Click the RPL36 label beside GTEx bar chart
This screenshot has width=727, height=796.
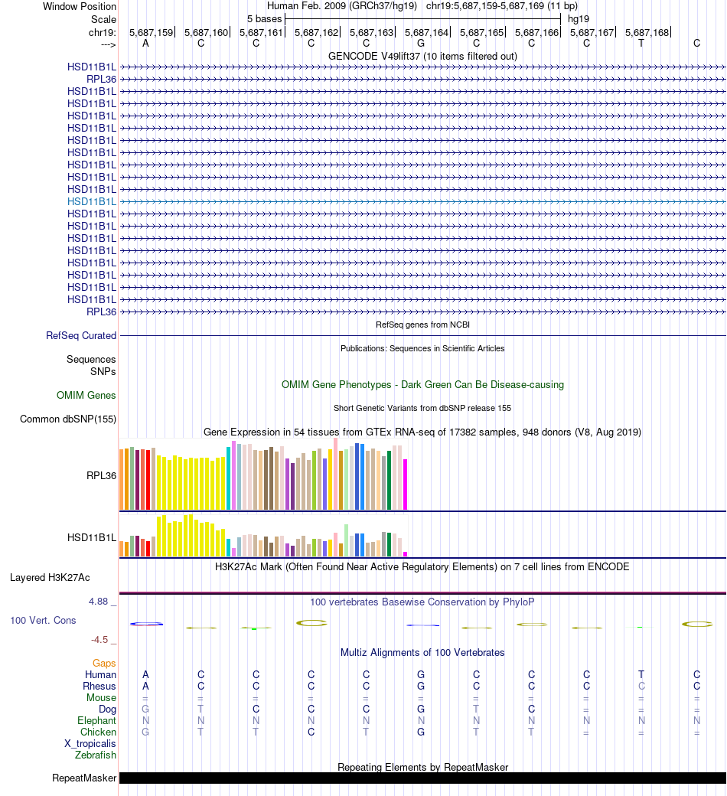coord(101,475)
